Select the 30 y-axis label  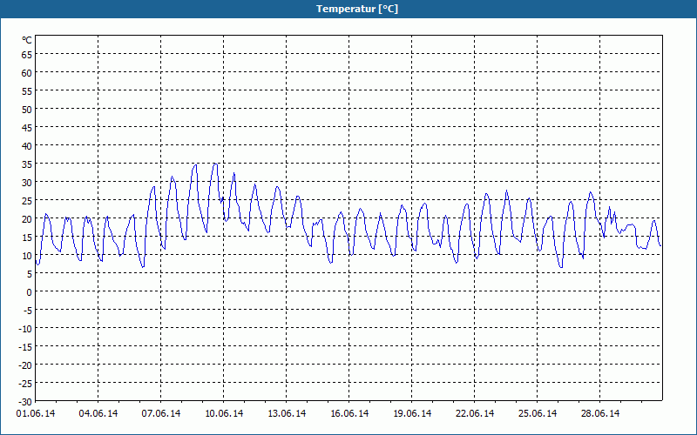[x=27, y=183]
